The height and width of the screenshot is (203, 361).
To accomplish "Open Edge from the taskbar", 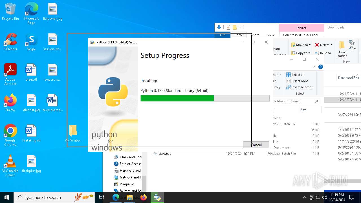I will tap(116, 197).
